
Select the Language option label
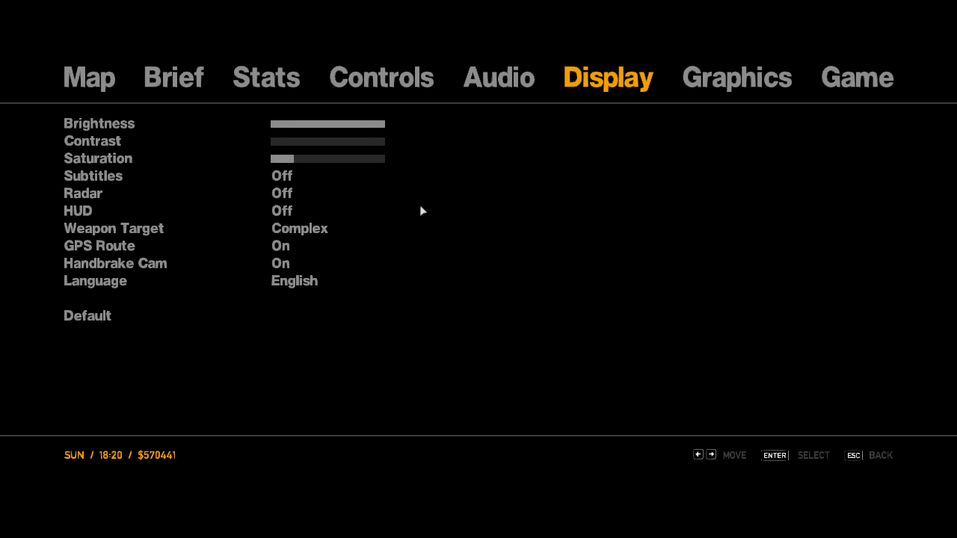tap(95, 281)
